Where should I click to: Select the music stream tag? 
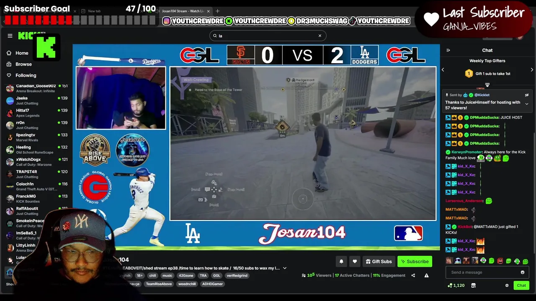click(167, 275)
